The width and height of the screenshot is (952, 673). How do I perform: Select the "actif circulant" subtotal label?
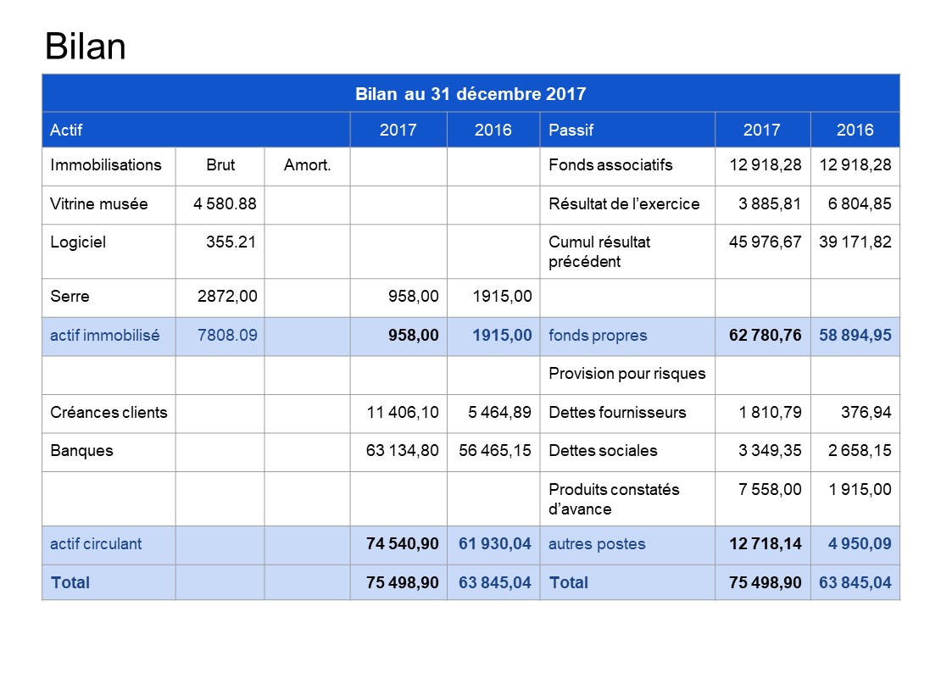tap(95, 544)
